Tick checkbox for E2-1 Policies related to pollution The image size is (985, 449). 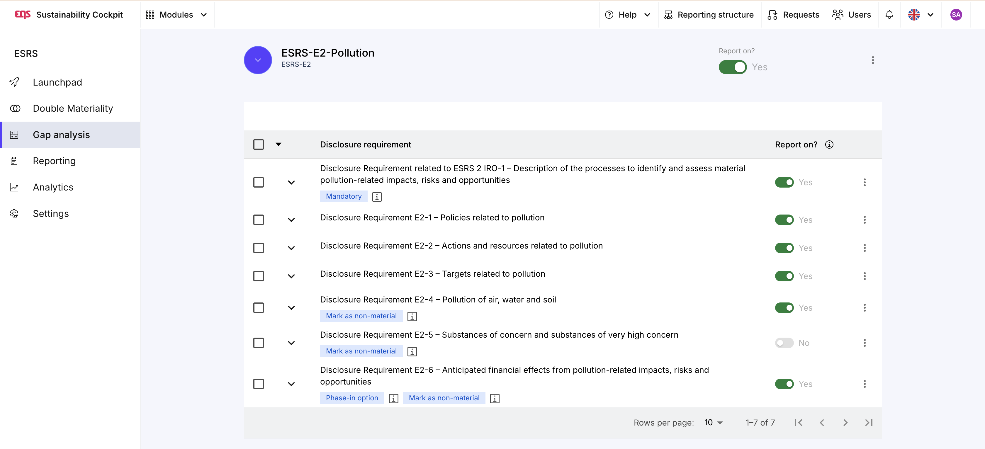(x=259, y=220)
